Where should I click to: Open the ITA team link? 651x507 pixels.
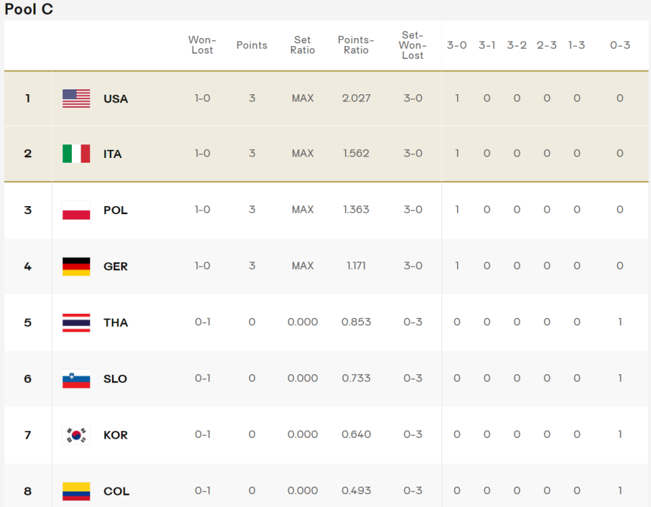[113, 154]
